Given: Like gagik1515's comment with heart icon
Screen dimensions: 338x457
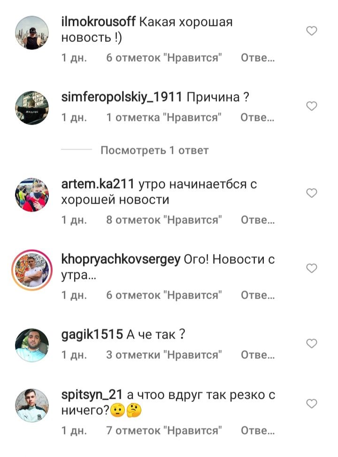Looking at the screenshot, I should coord(312,343).
